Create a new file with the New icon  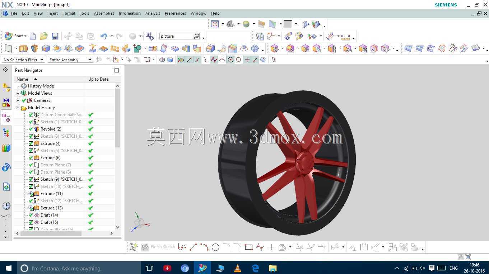[x=33, y=36]
